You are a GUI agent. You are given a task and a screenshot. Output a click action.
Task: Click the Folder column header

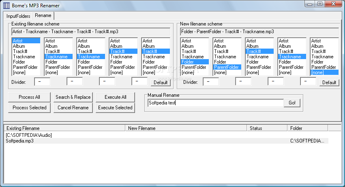coord(308,128)
